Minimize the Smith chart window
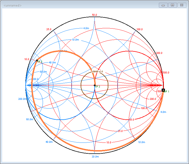Image resolution: width=189 pixels, height=164 pixels. [164, 5]
